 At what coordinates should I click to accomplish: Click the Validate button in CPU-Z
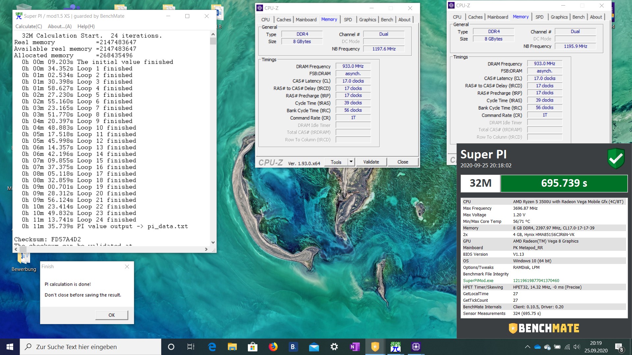point(371,162)
